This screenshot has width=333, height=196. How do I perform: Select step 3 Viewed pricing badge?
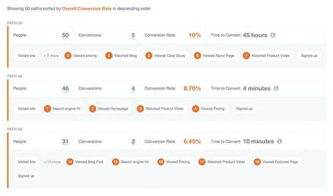click(81, 56)
